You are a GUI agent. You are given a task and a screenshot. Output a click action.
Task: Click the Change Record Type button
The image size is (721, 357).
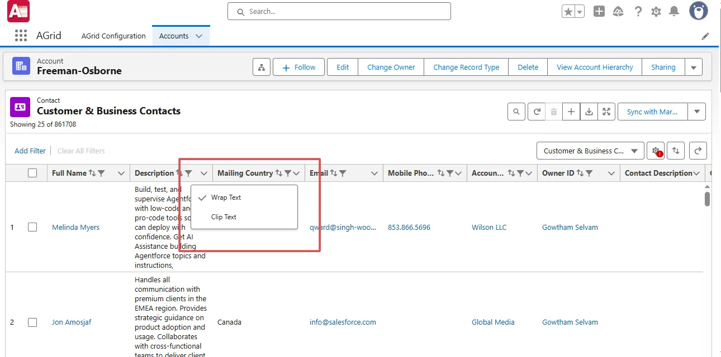pyautogui.click(x=466, y=67)
